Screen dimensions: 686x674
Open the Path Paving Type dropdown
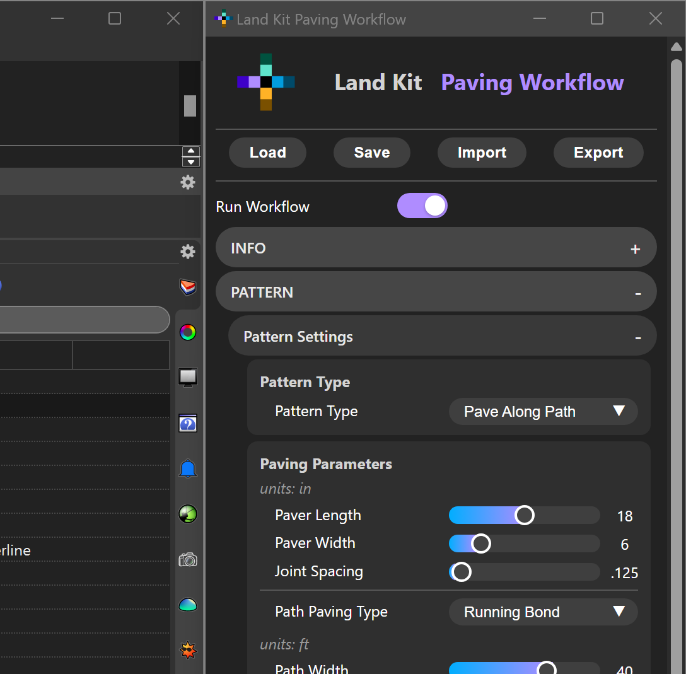pyautogui.click(x=544, y=612)
